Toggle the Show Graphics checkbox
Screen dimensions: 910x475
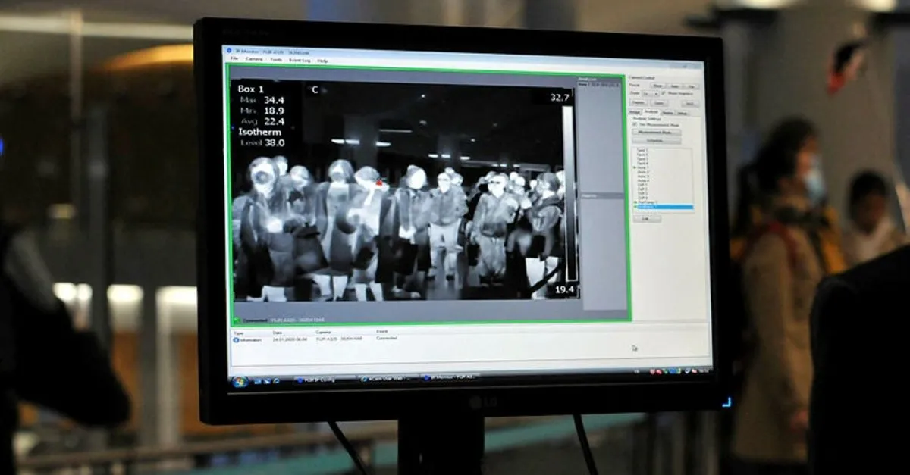[664, 93]
